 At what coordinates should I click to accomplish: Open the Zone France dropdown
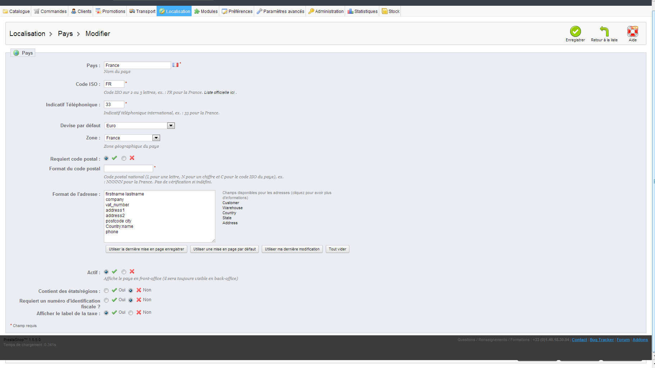coord(132,138)
